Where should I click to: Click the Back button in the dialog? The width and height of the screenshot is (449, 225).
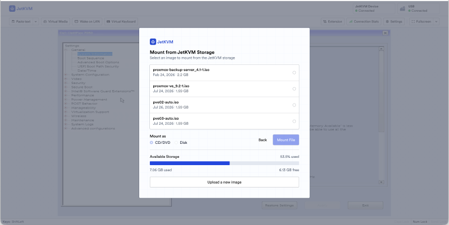pyautogui.click(x=263, y=140)
